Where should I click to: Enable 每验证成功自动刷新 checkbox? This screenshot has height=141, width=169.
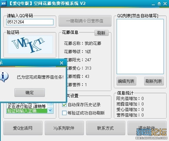(64, 113)
